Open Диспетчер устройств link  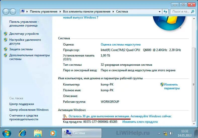pos(24,34)
